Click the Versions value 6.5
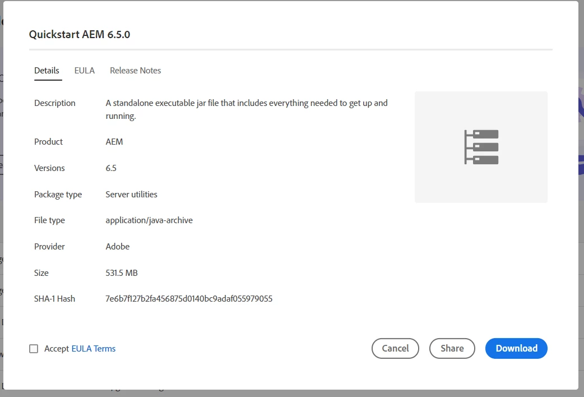Screen dimensions: 584x397 [x=111, y=168]
